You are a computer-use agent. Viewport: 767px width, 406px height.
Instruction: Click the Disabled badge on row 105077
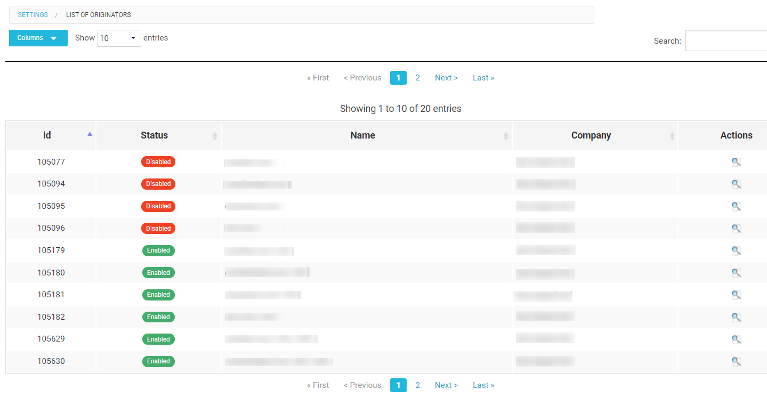click(158, 162)
